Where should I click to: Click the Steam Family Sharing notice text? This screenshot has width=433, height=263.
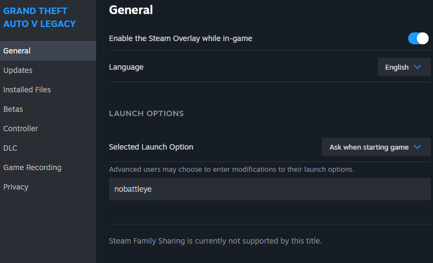coord(215,241)
